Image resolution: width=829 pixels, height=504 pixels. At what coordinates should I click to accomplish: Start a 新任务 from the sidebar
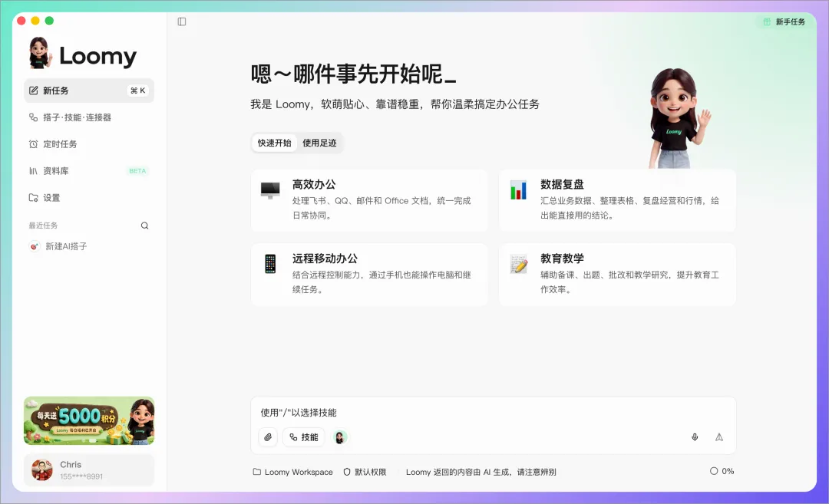coord(89,91)
